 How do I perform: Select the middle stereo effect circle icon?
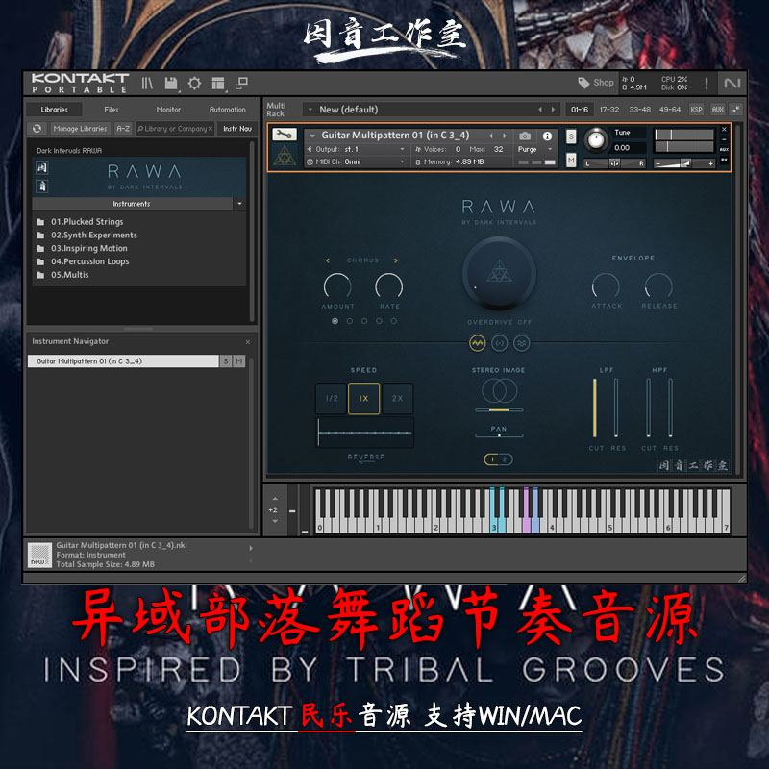[x=500, y=343]
